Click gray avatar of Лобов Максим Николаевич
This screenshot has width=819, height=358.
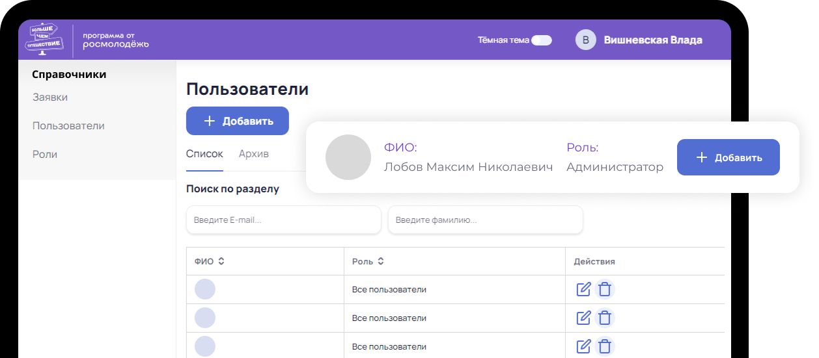[348, 157]
